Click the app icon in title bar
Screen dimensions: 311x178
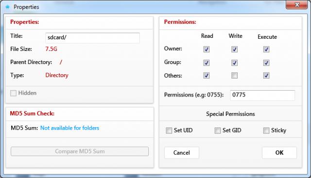coord(8,7)
